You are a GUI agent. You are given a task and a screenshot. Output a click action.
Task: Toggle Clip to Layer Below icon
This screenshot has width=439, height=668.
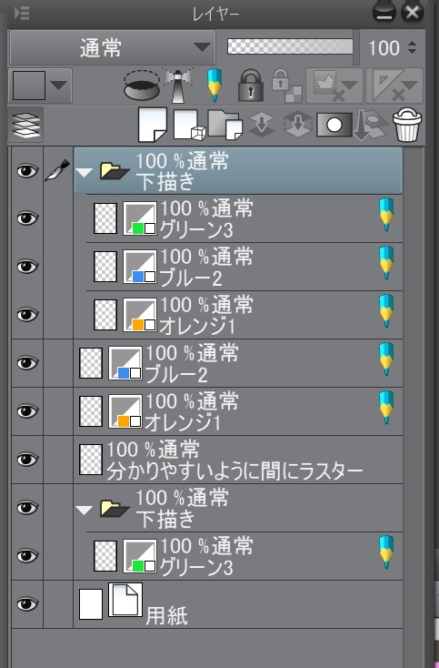142,85
